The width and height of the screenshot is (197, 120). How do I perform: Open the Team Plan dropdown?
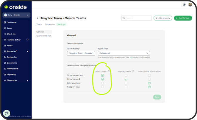[x=124, y=53]
